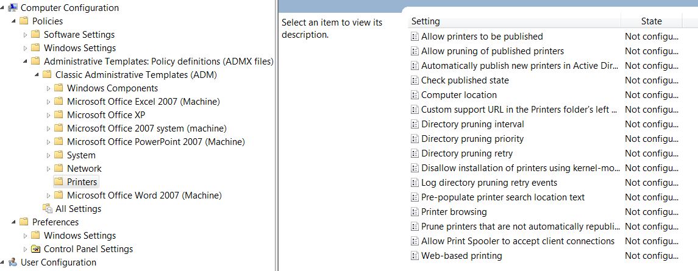The image size is (698, 271).
Task: Sort by the State column header
Action: coord(651,21)
